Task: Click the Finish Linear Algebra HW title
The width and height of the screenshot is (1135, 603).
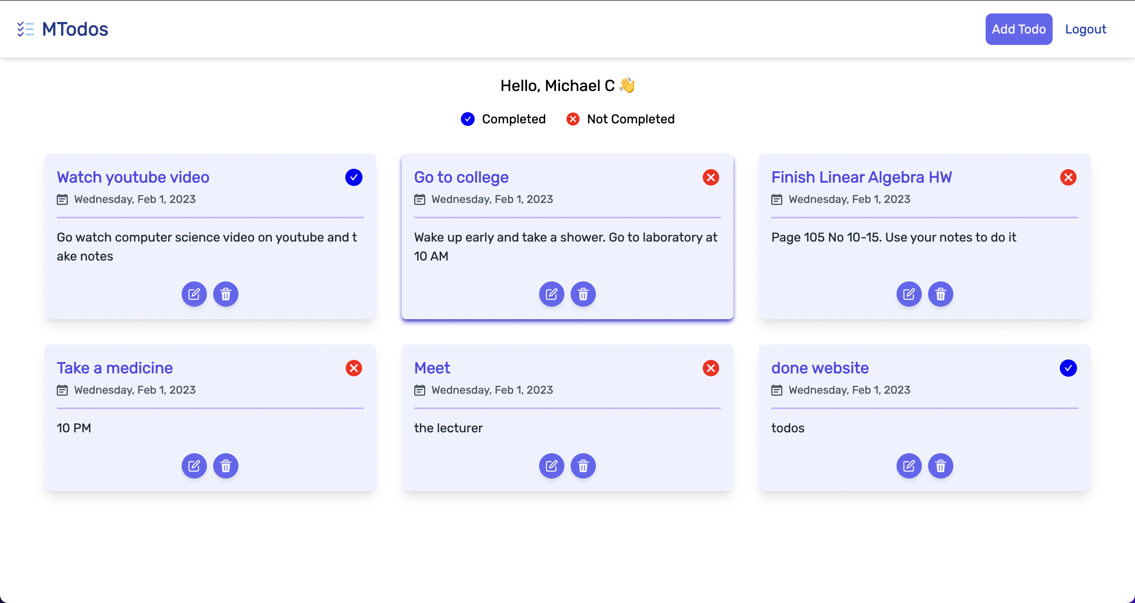Action: [x=861, y=177]
